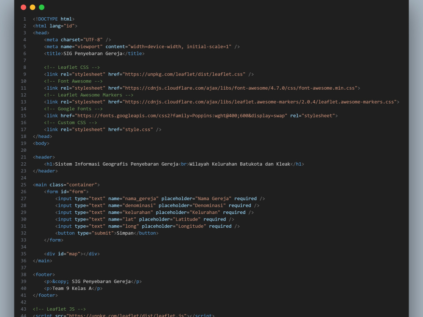The height and width of the screenshot is (317, 423).
Task: Click the closing form tag
Action: 54,240
